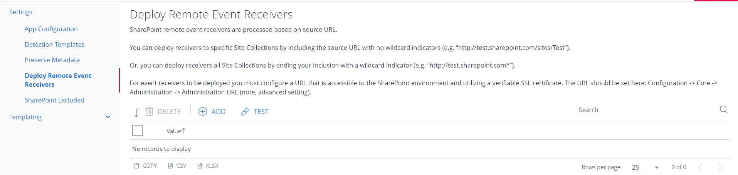Image resolution: width=738 pixels, height=175 pixels.
Task: Go to next page arrow
Action: click(721, 167)
